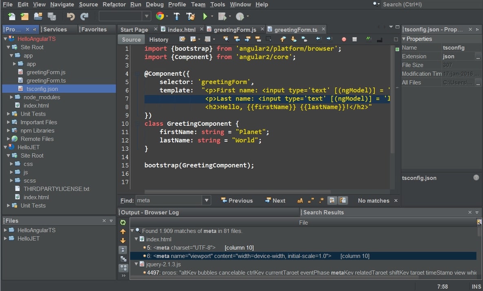The width and height of the screenshot is (483, 291).
Task: Click the Undo arrow in the toolbar
Action: point(71,16)
